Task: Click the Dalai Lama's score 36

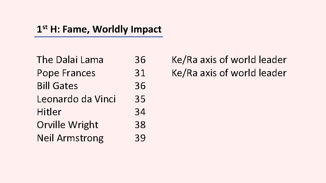Action: [x=140, y=60]
